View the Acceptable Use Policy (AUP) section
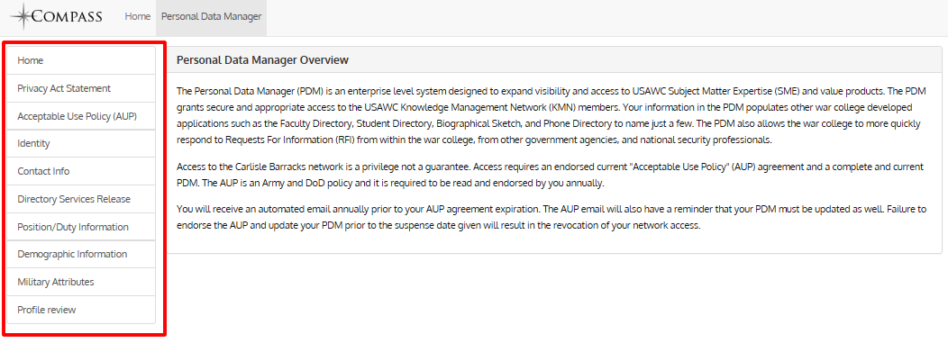Viewport: 948px width, 361px height. pos(81,116)
